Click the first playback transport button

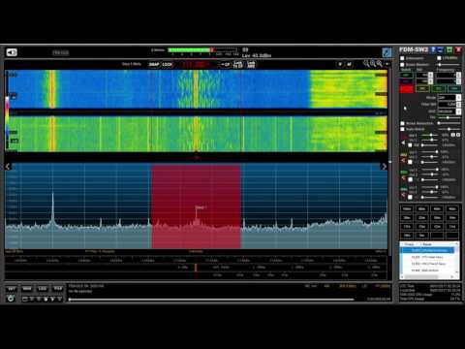coord(25,300)
